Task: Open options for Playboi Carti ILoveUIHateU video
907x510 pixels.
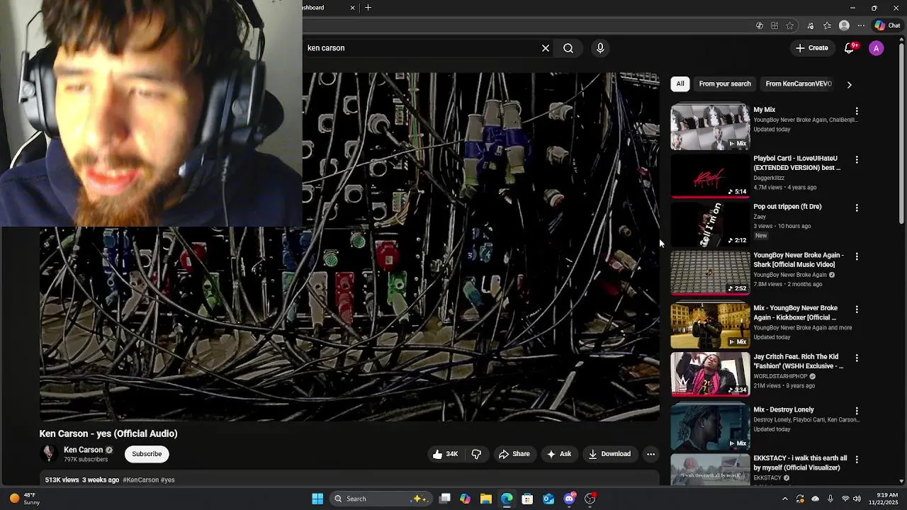Action: pos(857,160)
